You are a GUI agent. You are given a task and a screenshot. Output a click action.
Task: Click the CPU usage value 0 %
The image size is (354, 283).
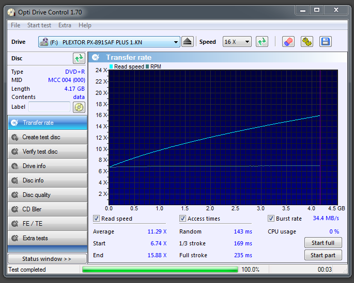point(334,231)
